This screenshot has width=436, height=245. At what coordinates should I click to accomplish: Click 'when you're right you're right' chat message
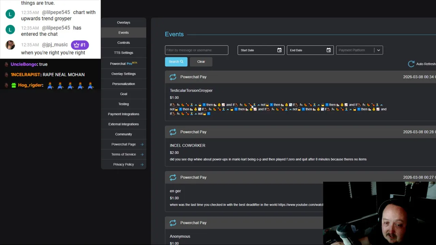[53, 53]
